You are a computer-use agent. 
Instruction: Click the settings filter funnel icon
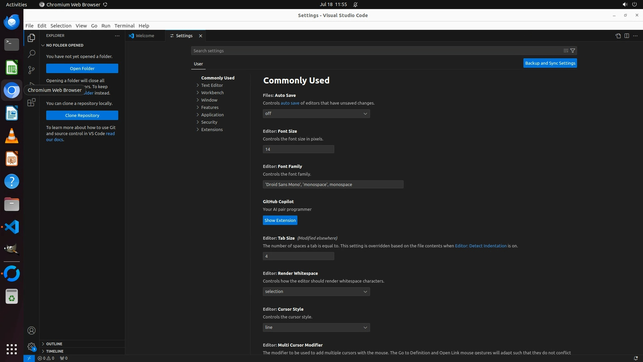(x=573, y=51)
